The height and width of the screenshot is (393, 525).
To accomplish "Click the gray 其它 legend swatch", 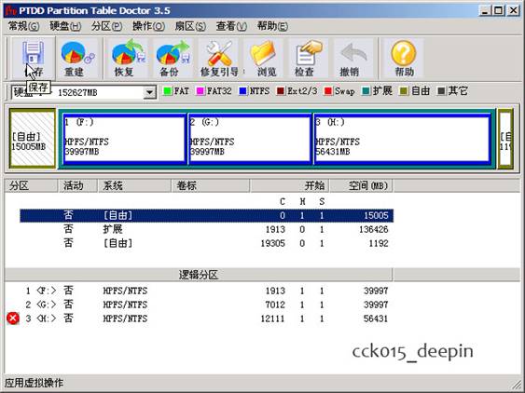I will [x=442, y=91].
